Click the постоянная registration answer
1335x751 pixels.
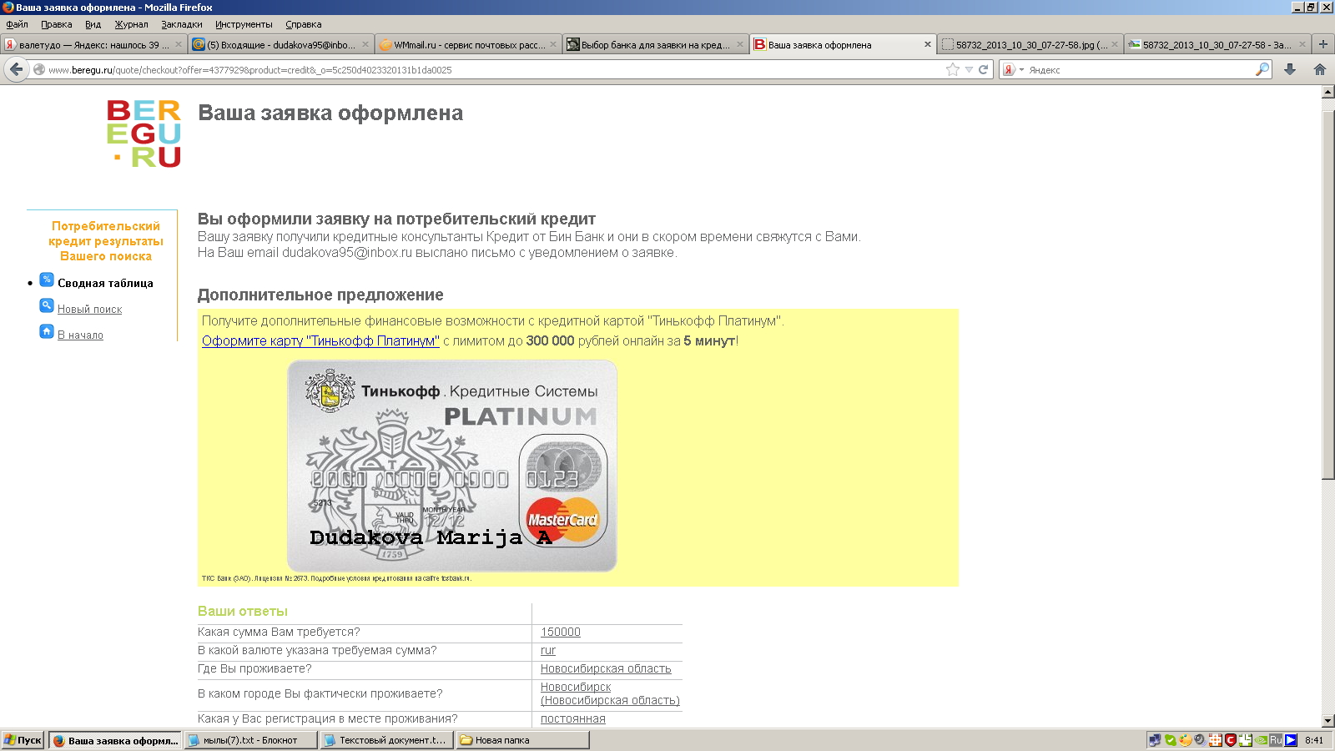tap(573, 718)
